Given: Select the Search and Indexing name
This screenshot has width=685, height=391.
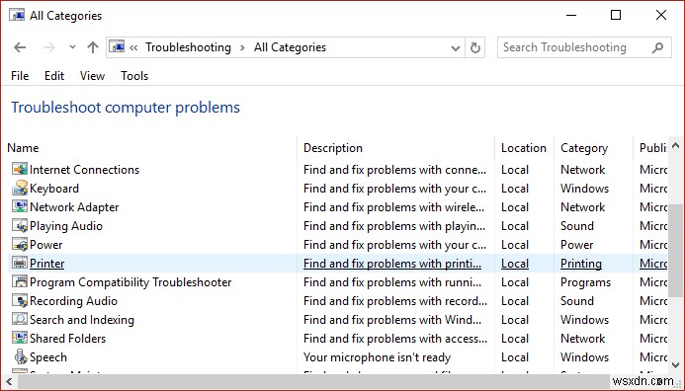Looking at the screenshot, I should tap(82, 320).
